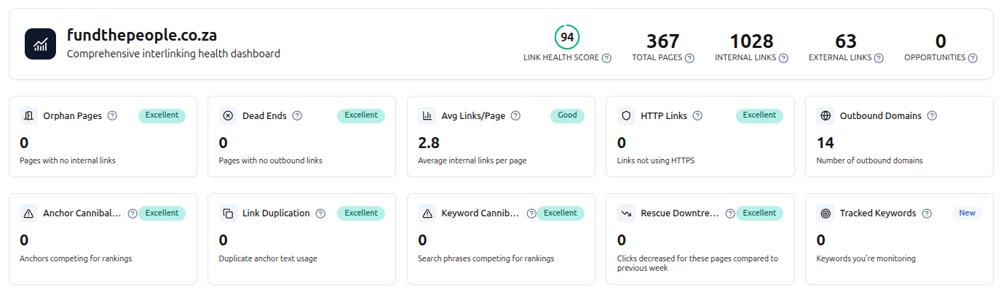Click the 367 total pages value

click(x=662, y=41)
